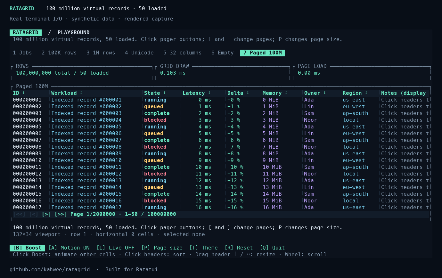Click the sort arrow beside the Workload header
The image size is (442, 278).
pyautogui.click(x=81, y=93)
